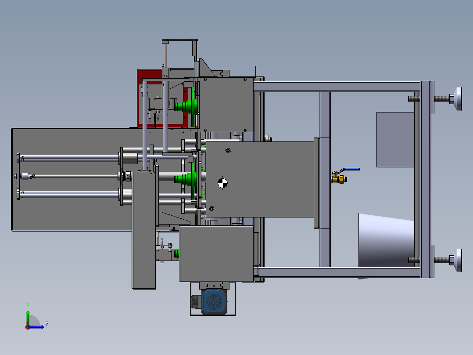Select the top horizontal frame beam

click(x=337, y=87)
